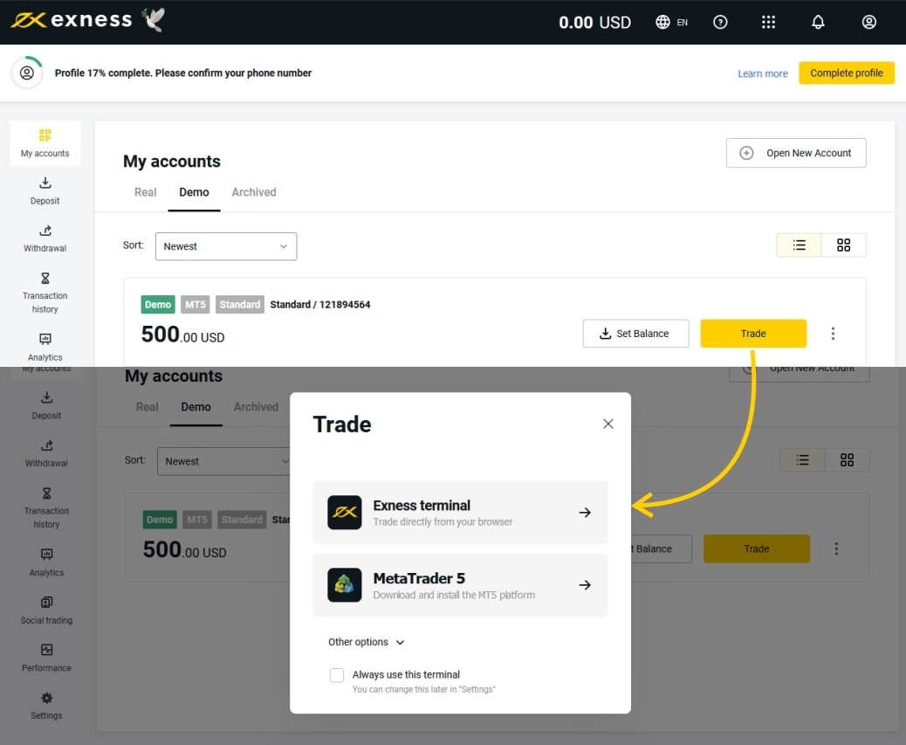
Task: Open Deposit in the undimmed sidebar
Action: [x=45, y=190]
